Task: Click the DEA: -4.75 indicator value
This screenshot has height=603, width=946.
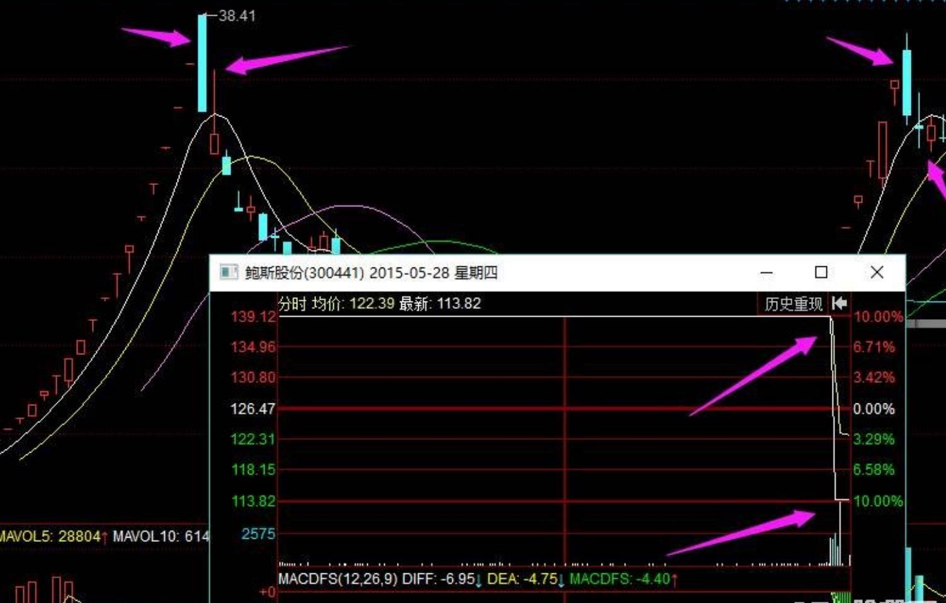Action: click(x=522, y=578)
